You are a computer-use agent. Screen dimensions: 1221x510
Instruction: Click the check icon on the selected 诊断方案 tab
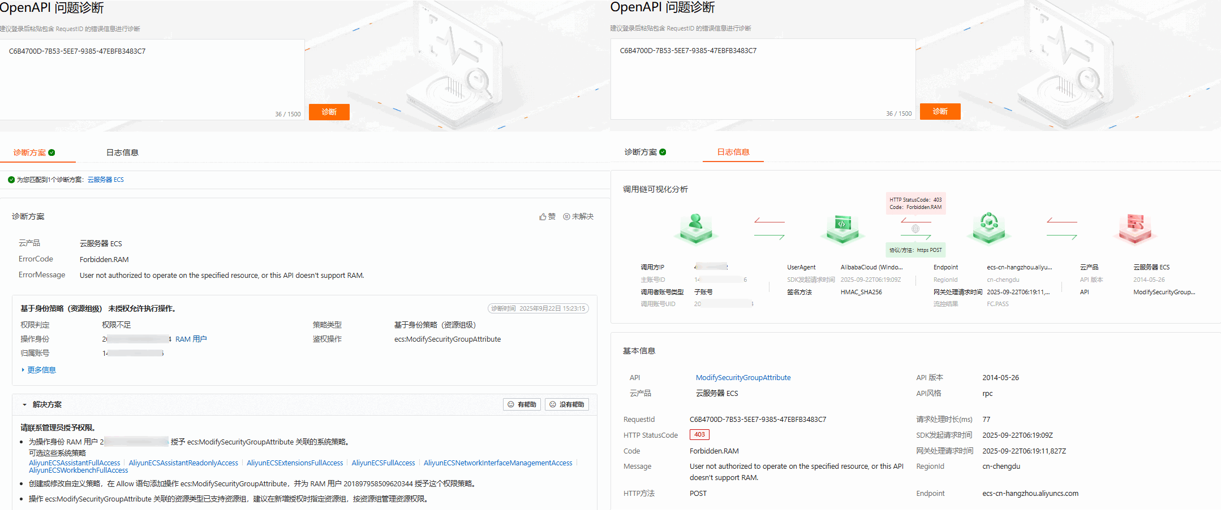coord(51,152)
